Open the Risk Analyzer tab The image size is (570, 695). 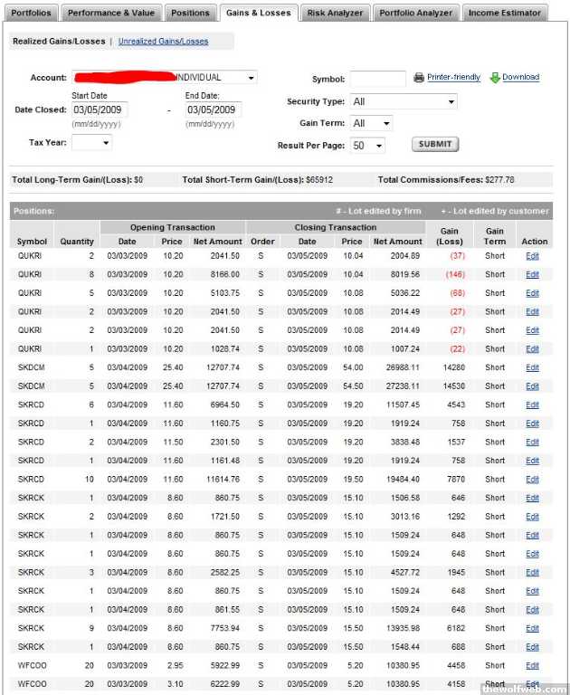click(335, 13)
